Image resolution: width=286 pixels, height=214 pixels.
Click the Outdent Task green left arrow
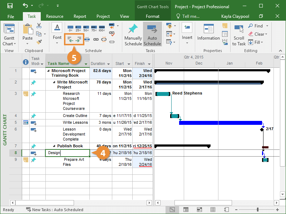71,39
